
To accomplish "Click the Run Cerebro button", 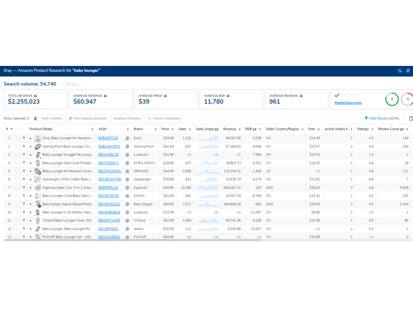I will (x=52, y=119).
